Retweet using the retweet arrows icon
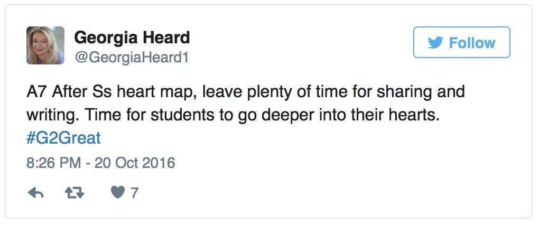This screenshot has width=539, height=226. [75, 193]
